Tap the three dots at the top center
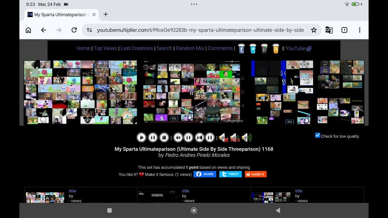388x218 pixels. [x=194, y=4]
